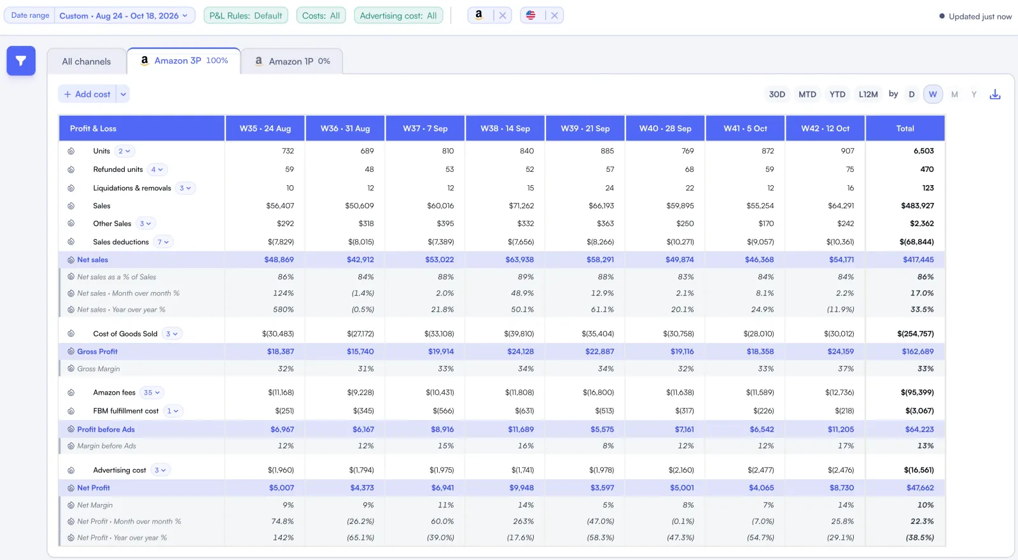Switch to the All channels tab
1018x560 pixels.
87,62
